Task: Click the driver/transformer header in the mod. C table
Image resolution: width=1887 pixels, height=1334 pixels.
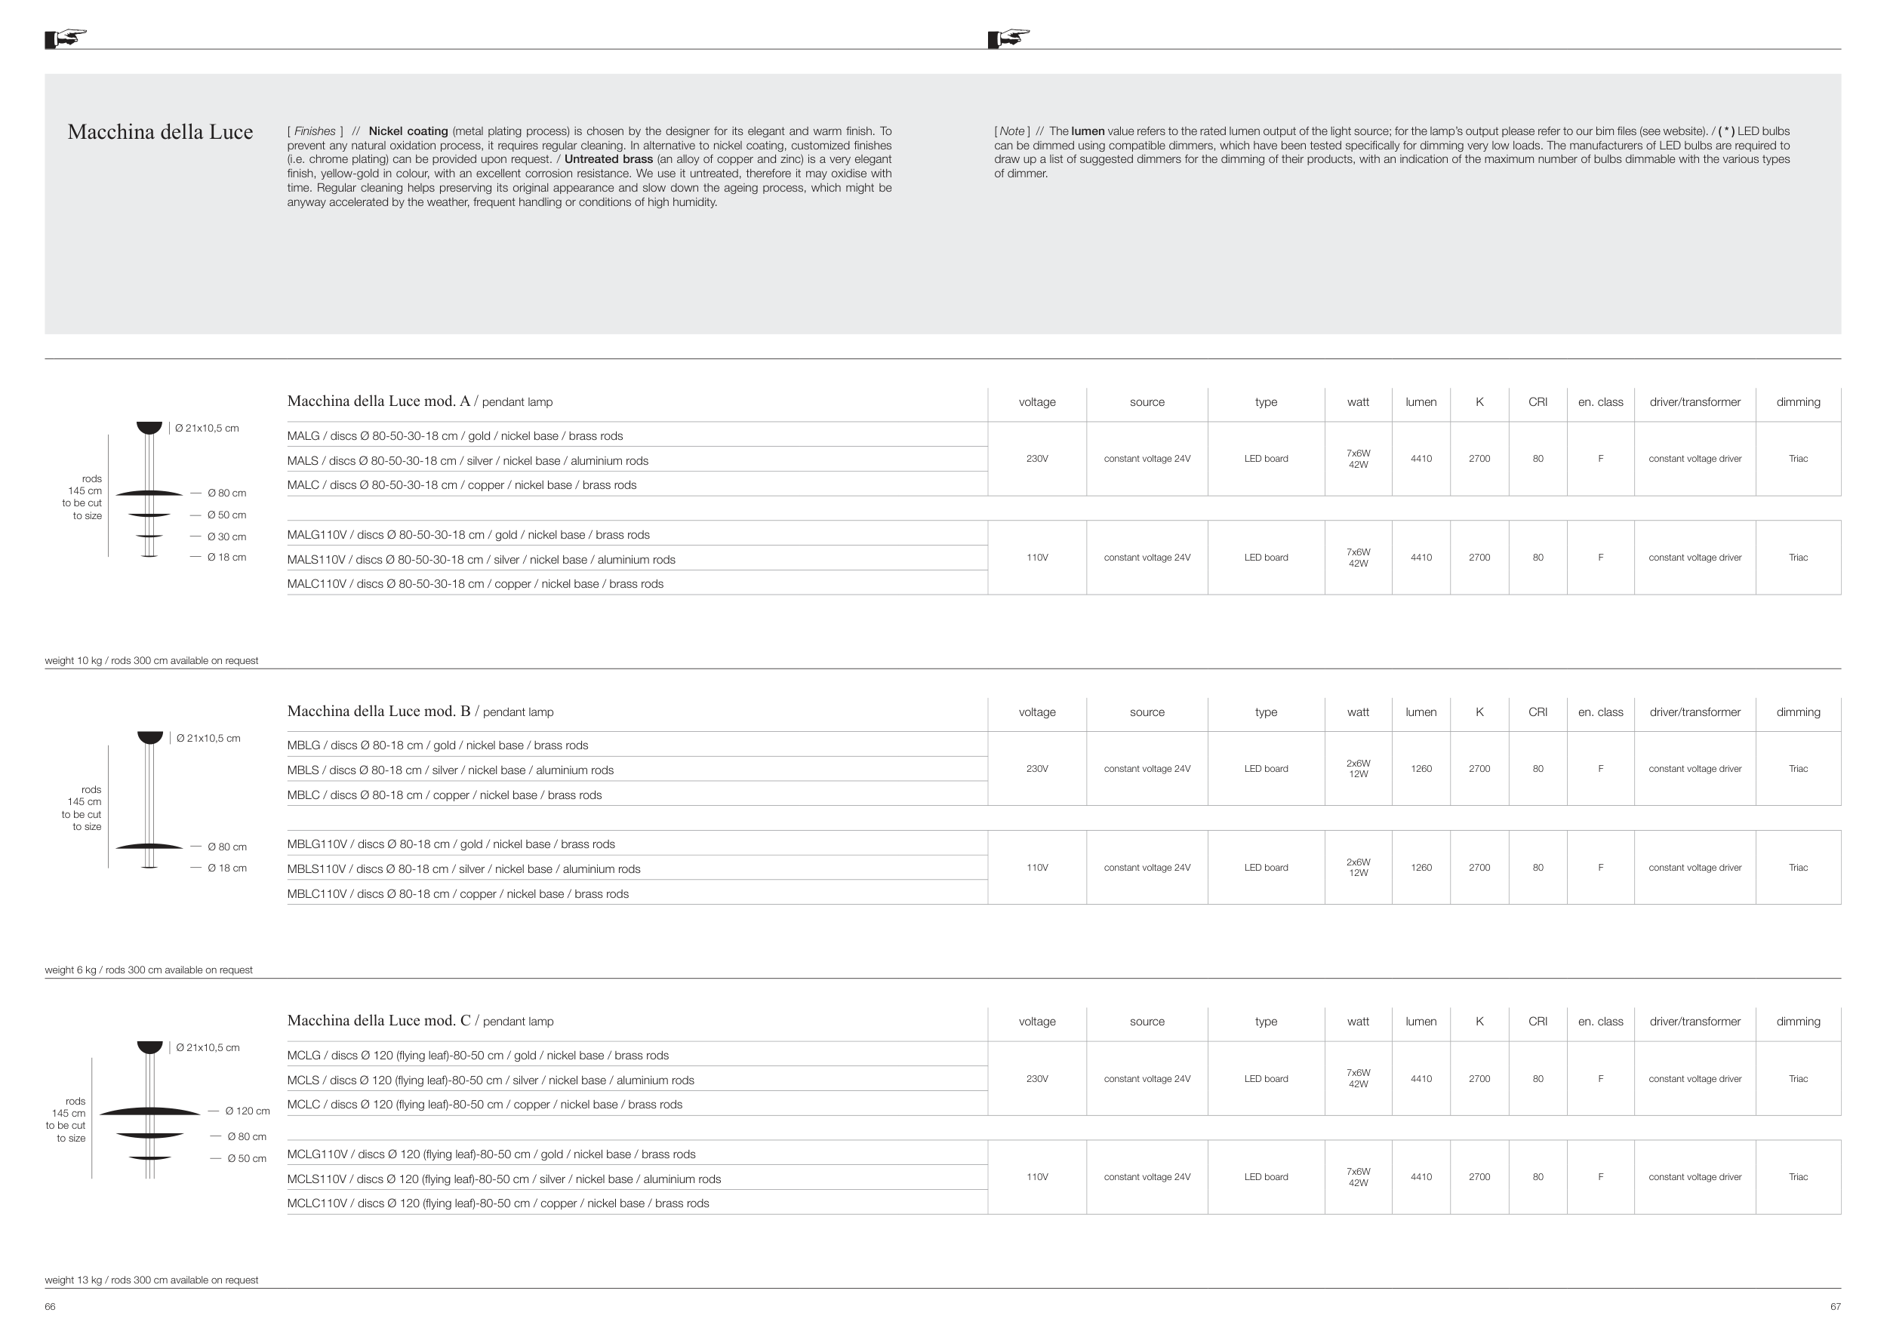Action: [x=1694, y=1022]
